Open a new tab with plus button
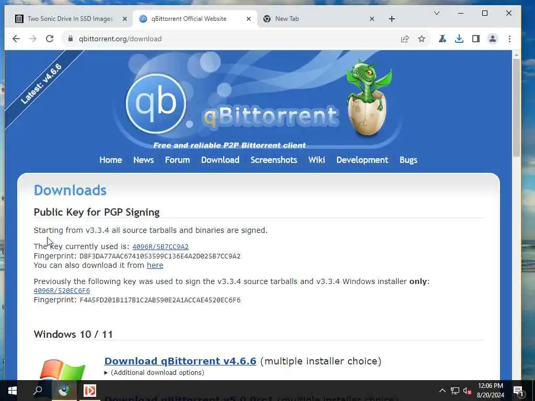 [392, 19]
